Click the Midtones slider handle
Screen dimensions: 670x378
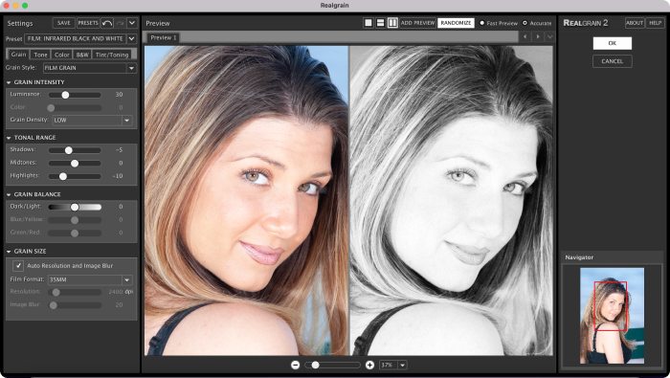pos(75,163)
